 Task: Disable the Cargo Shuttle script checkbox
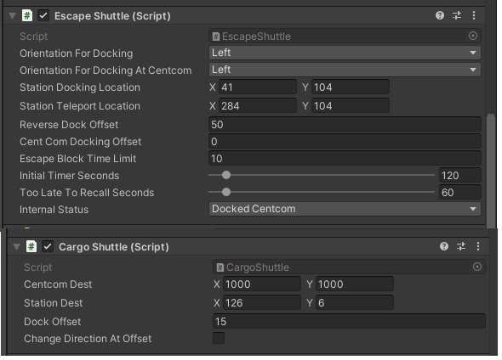[48, 246]
